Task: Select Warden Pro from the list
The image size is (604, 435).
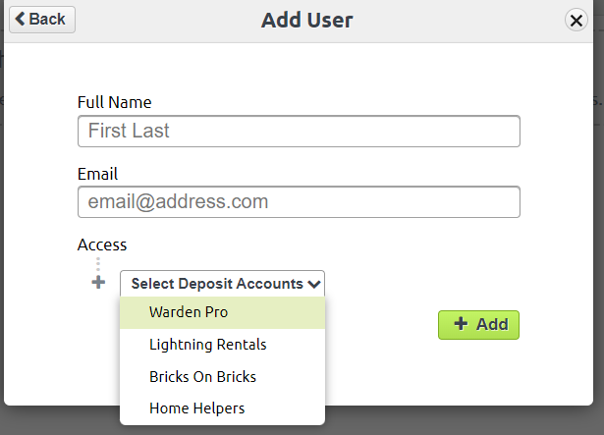Action: pos(222,312)
